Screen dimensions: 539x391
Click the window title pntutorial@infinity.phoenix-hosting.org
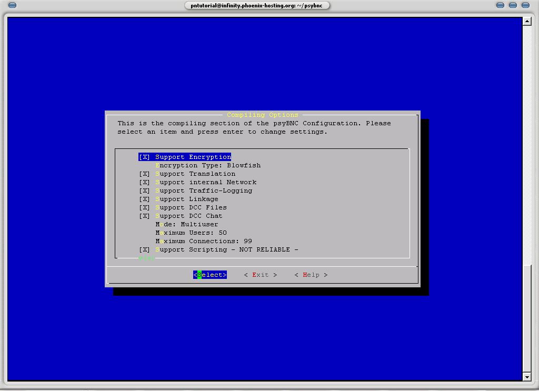point(257,5)
